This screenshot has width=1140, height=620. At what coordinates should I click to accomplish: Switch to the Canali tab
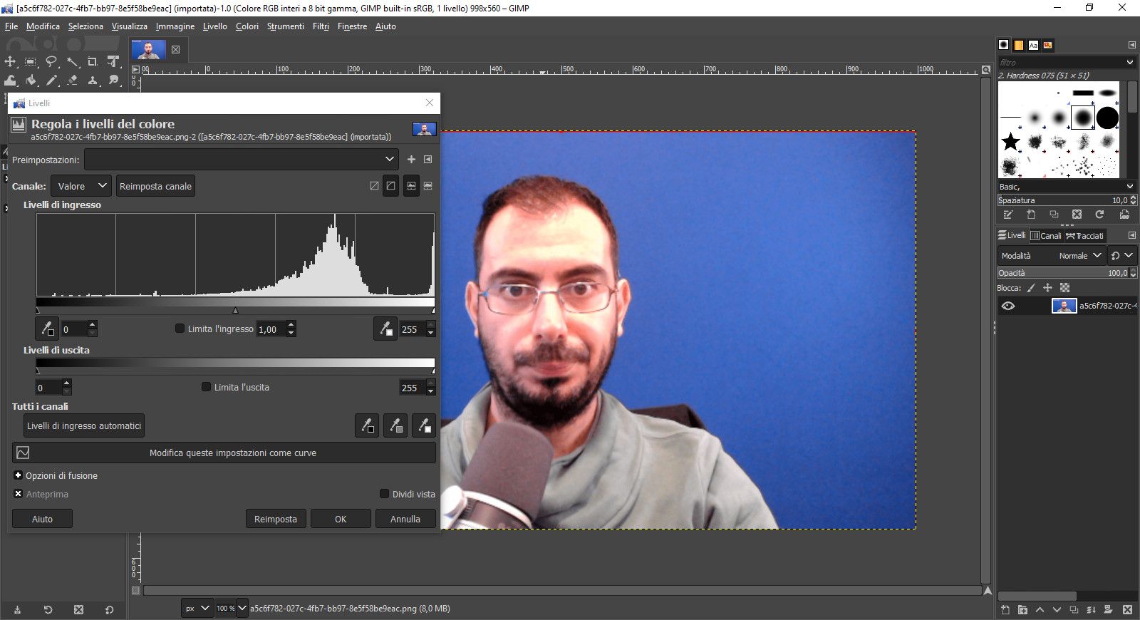point(1046,236)
